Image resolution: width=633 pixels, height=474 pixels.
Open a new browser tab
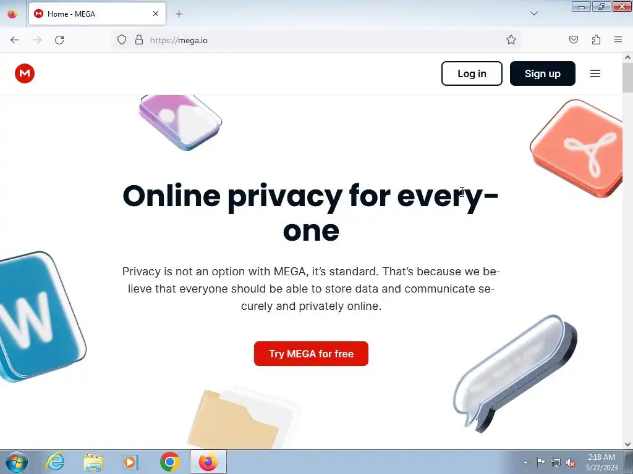pyautogui.click(x=179, y=14)
